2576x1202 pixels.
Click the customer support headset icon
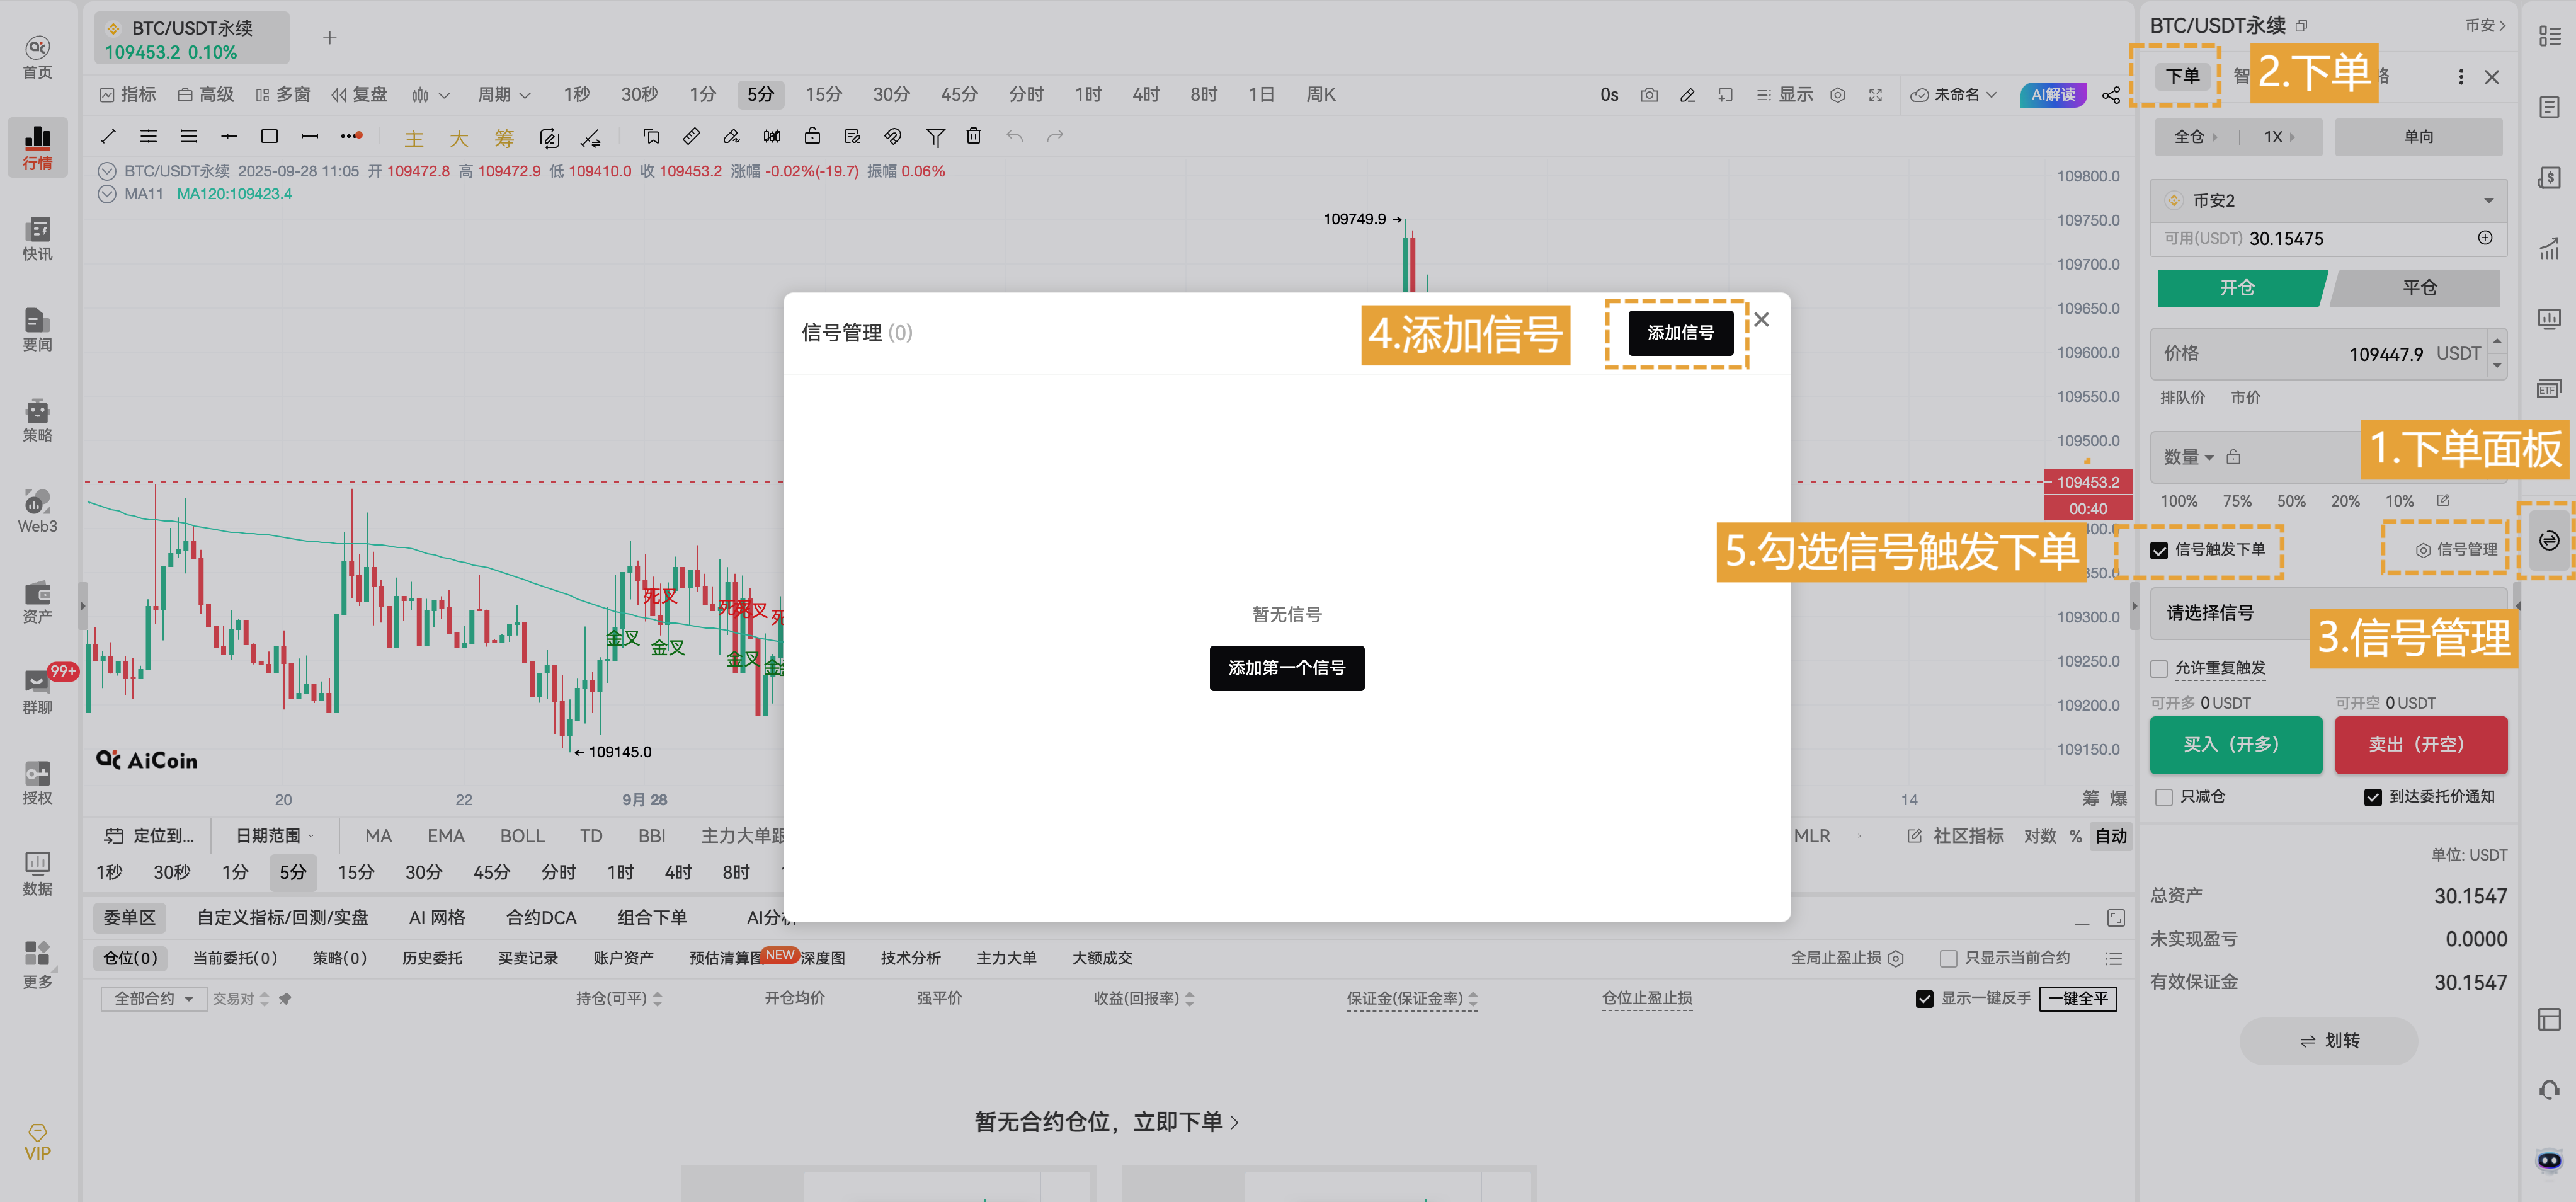[2549, 1089]
